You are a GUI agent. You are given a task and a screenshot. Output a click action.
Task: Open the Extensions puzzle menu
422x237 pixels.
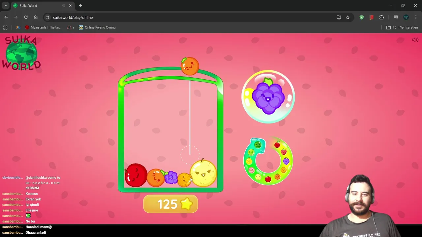pos(381,17)
